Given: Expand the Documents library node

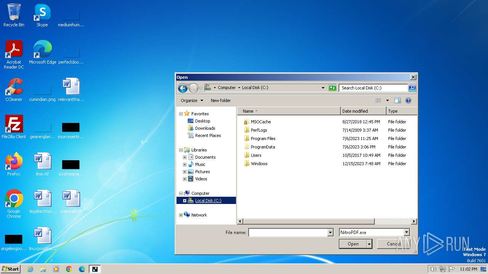Looking at the screenshot, I should click(x=185, y=157).
